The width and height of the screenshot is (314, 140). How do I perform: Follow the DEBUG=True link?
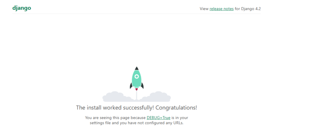pyautogui.click(x=158, y=117)
